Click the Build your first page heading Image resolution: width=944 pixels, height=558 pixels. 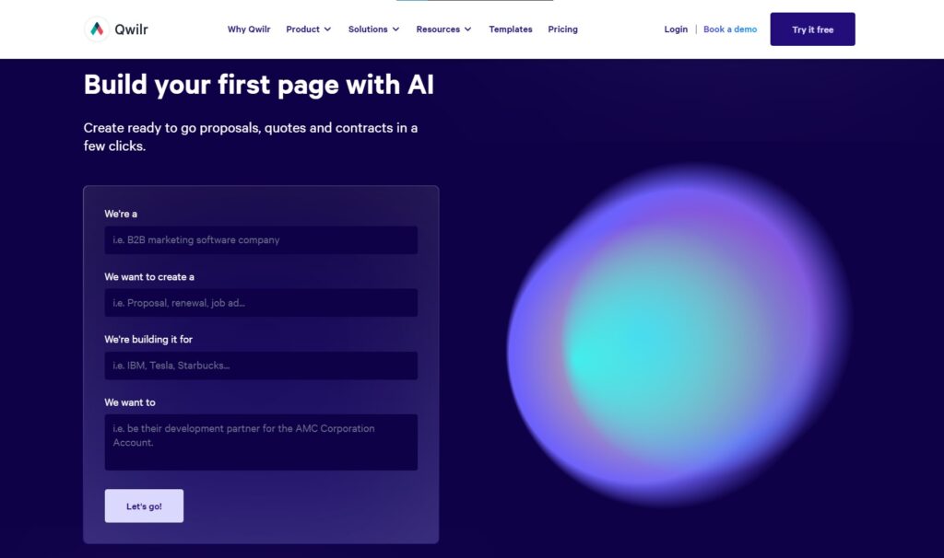[x=261, y=85]
